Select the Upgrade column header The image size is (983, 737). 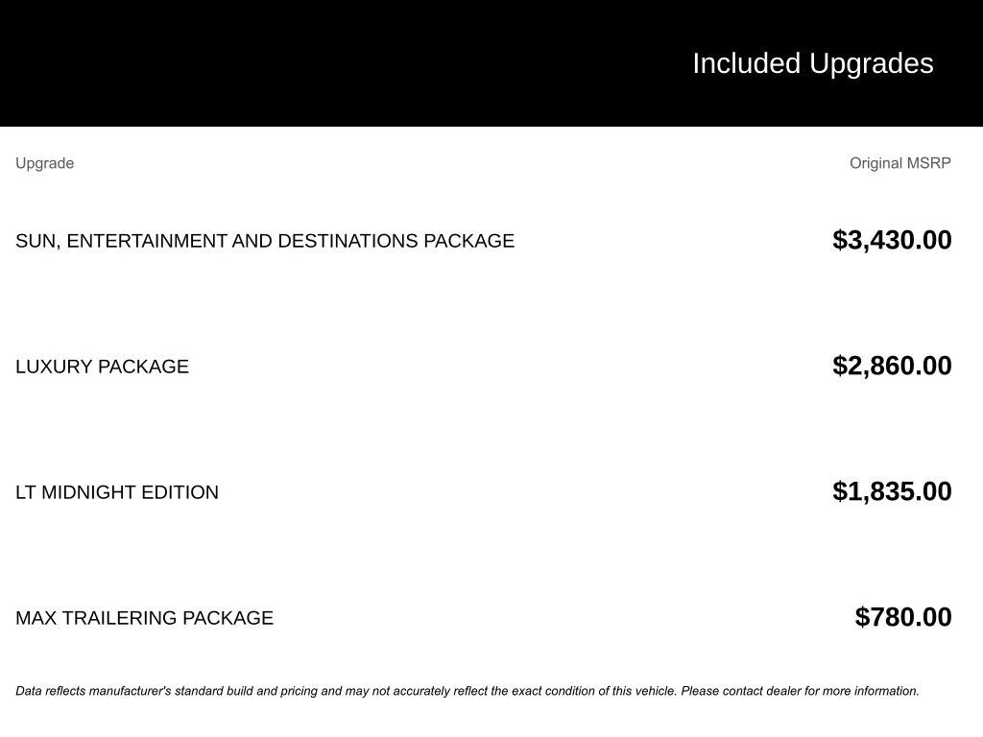tap(44, 163)
